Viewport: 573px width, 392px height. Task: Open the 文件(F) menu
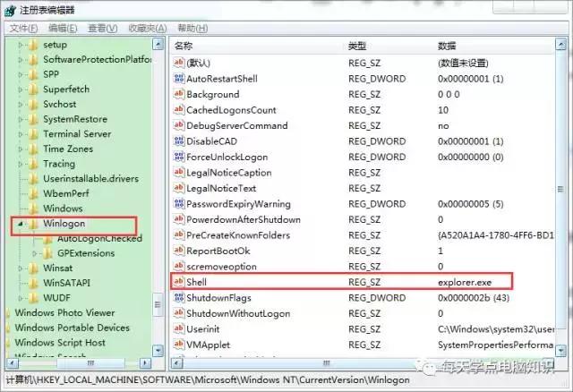pyautogui.click(x=23, y=28)
